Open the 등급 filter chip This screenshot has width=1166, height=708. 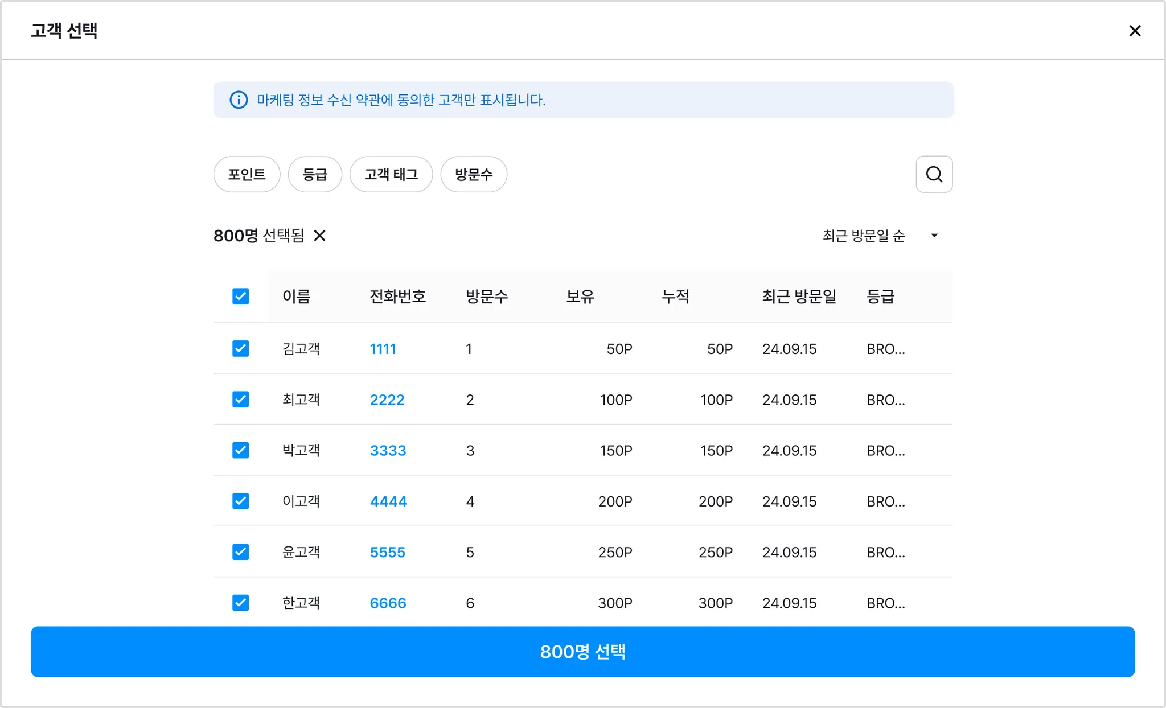click(315, 174)
